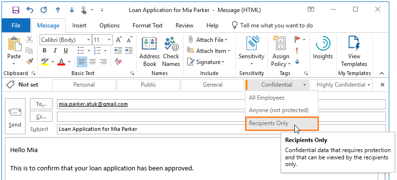Click the Send button

pyautogui.click(x=15, y=116)
